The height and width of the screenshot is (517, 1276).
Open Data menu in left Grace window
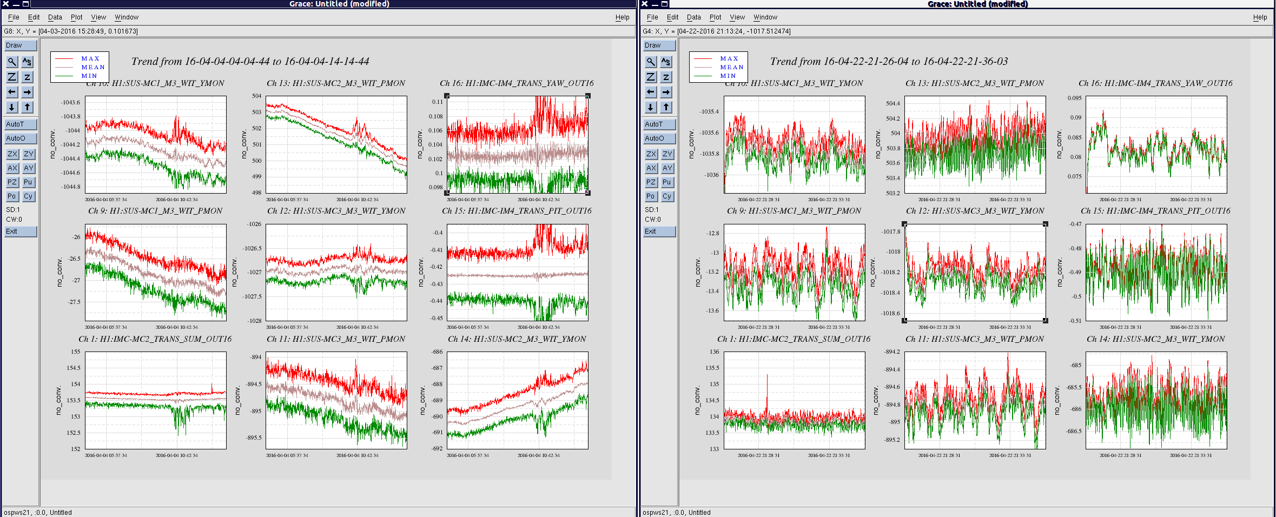coord(55,17)
